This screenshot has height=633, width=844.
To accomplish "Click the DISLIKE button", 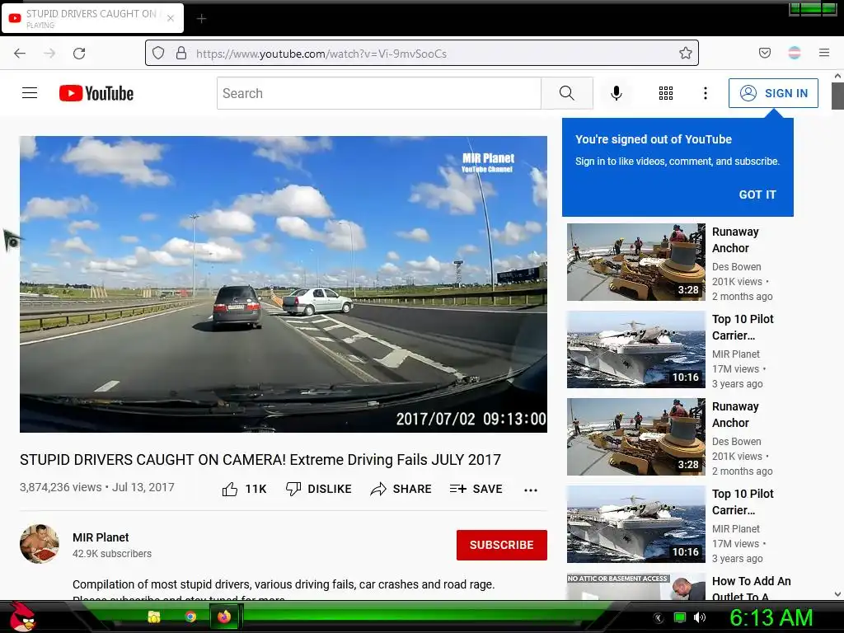I will tap(319, 489).
